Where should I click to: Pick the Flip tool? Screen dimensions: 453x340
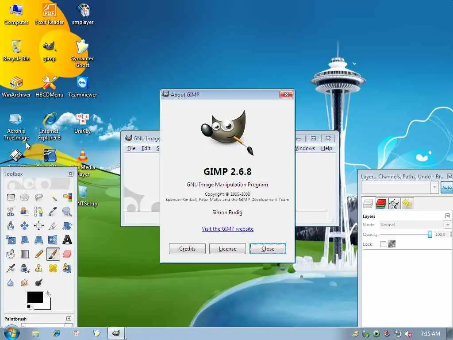[53, 240]
